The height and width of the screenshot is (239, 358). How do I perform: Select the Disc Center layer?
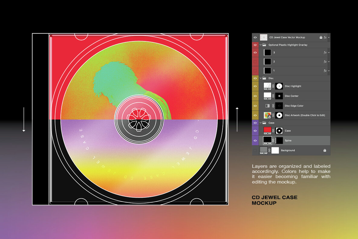point(291,96)
